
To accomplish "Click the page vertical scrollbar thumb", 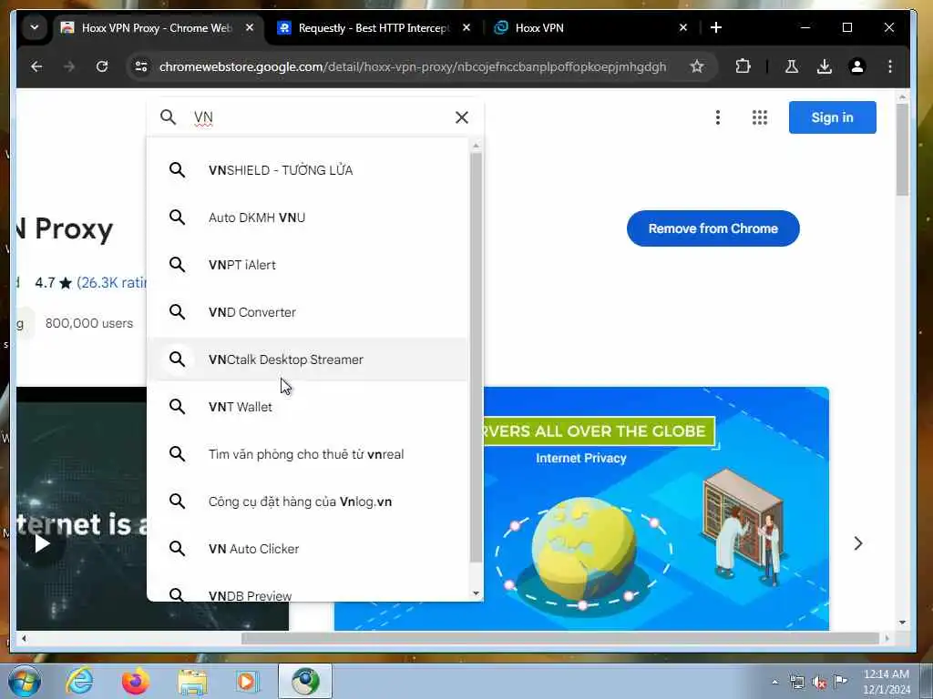I will [x=903, y=150].
